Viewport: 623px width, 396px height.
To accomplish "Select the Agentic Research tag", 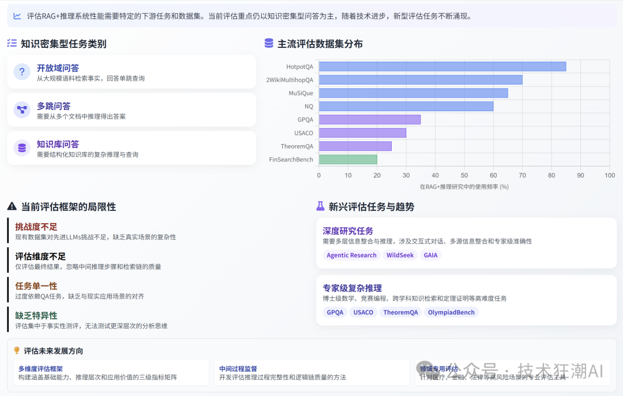I will click(351, 255).
